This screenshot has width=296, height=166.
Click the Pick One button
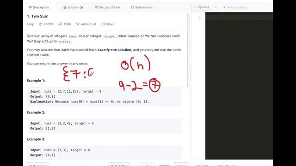[119, 164]
